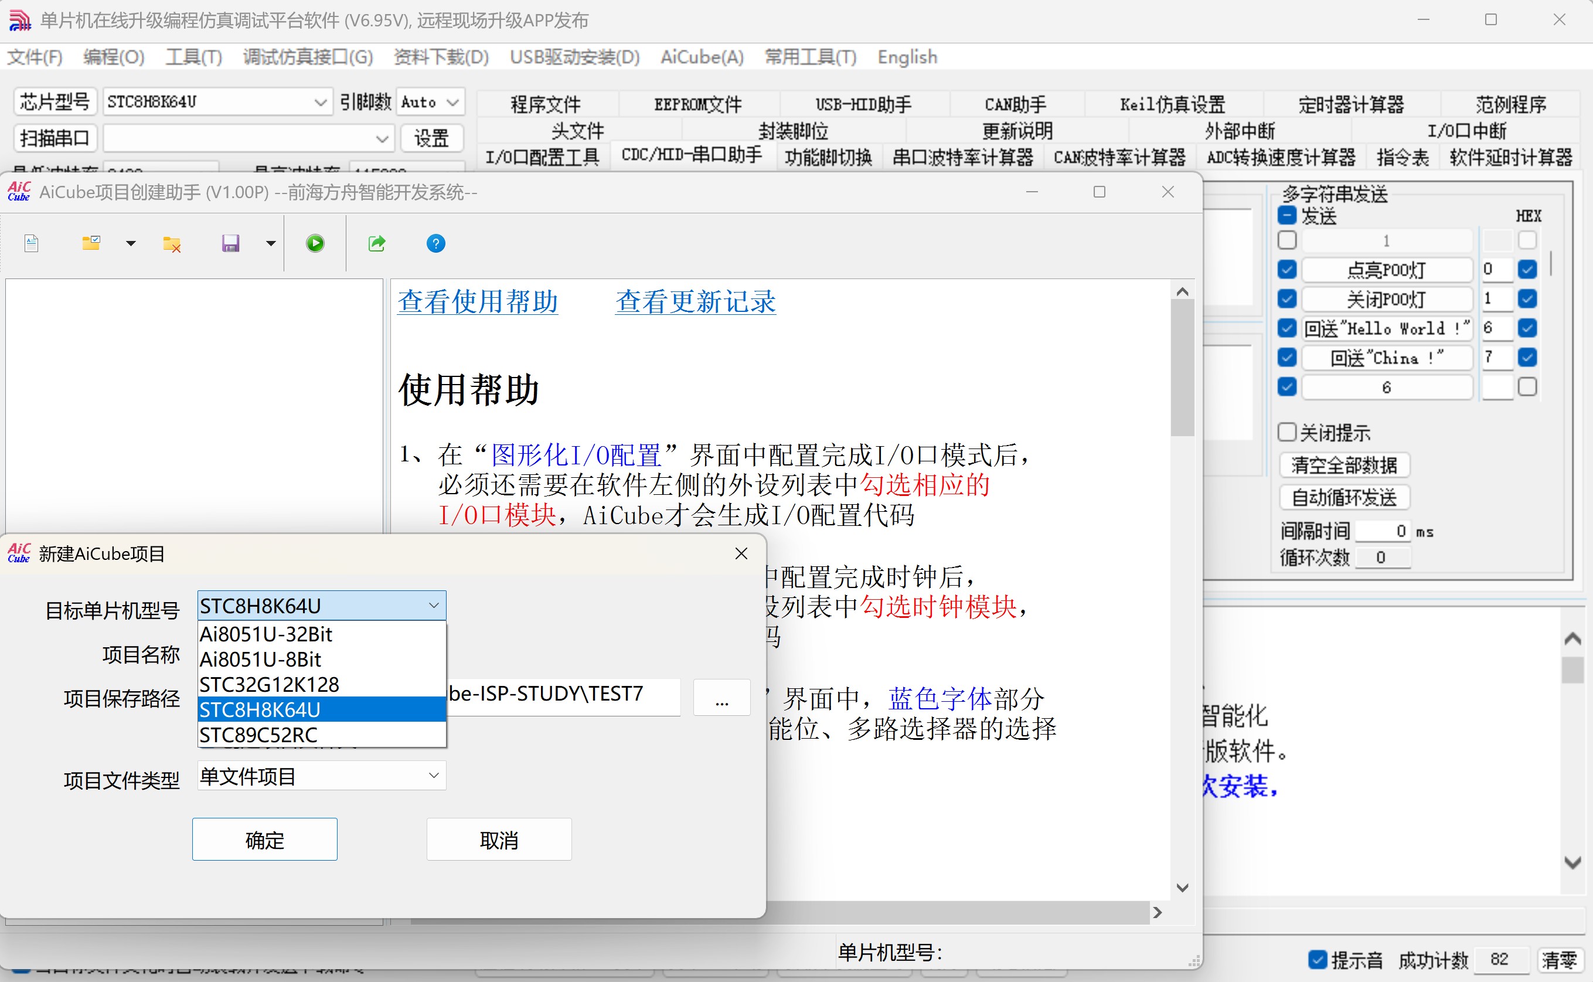Image resolution: width=1593 pixels, height=982 pixels.
Task: Click the 自动循环发送 button
Action: (x=1344, y=498)
